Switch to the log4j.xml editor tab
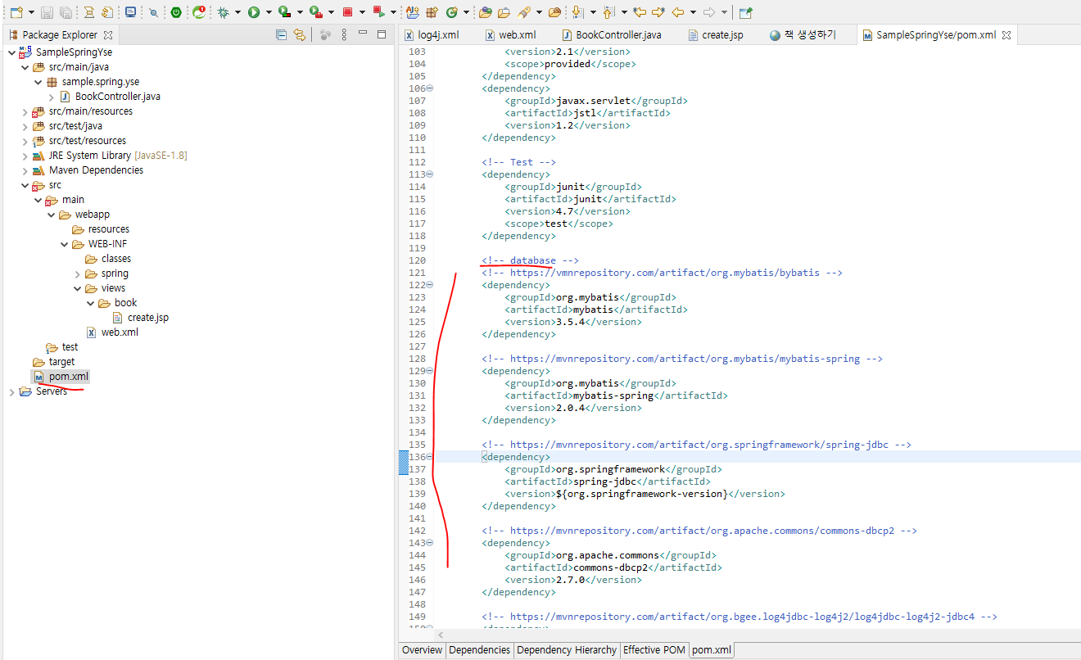Screen dimensions: 1081x660 click(431, 35)
